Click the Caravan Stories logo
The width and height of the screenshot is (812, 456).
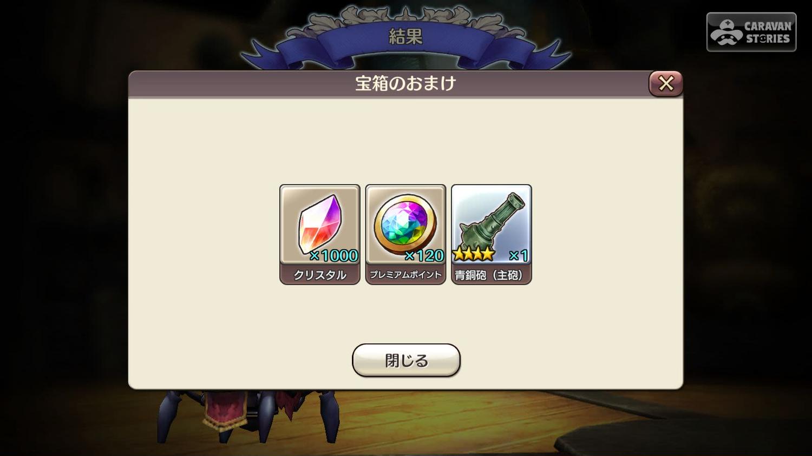751,32
